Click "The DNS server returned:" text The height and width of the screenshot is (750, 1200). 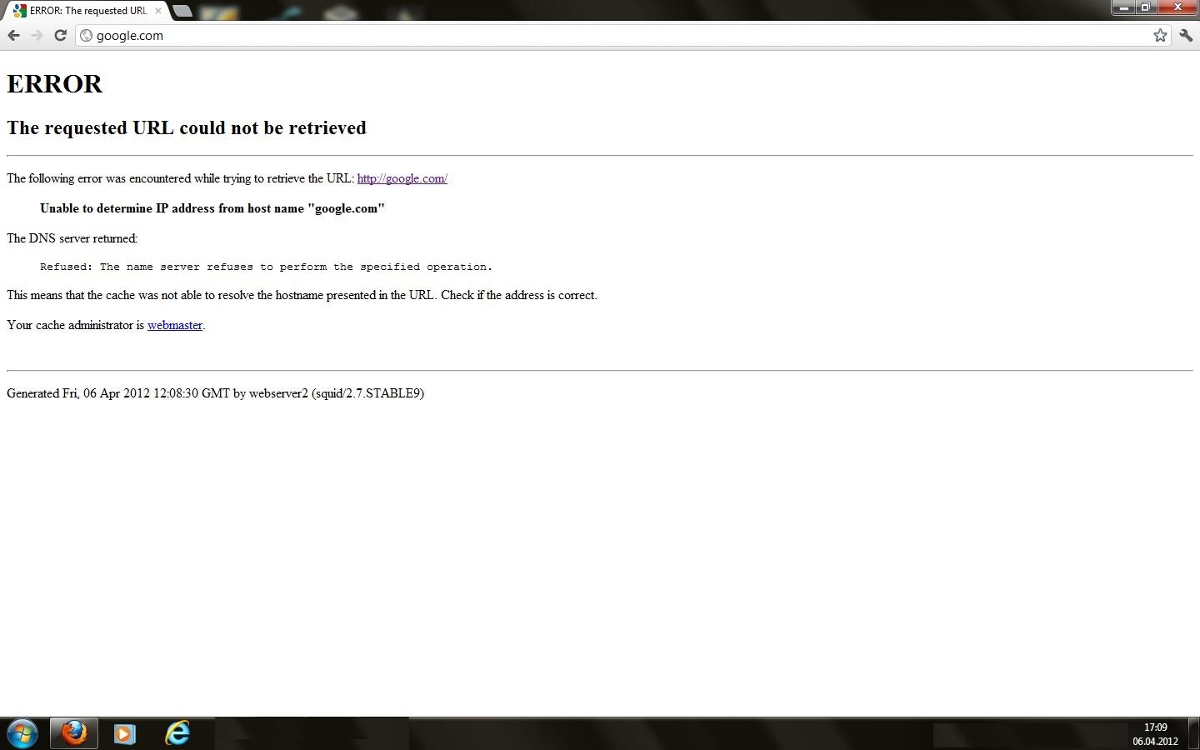pyautogui.click(x=72, y=238)
